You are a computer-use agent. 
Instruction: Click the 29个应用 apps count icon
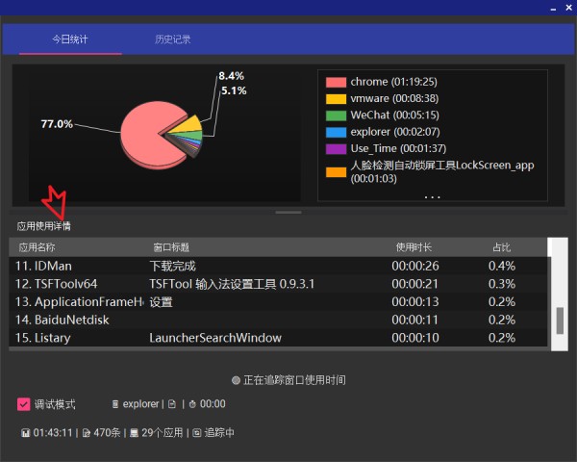pyautogui.click(x=135, y=433)
